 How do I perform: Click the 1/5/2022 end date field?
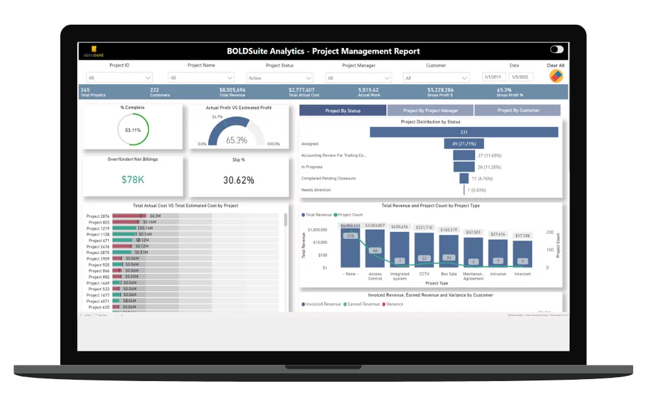(x=520, y=77)
